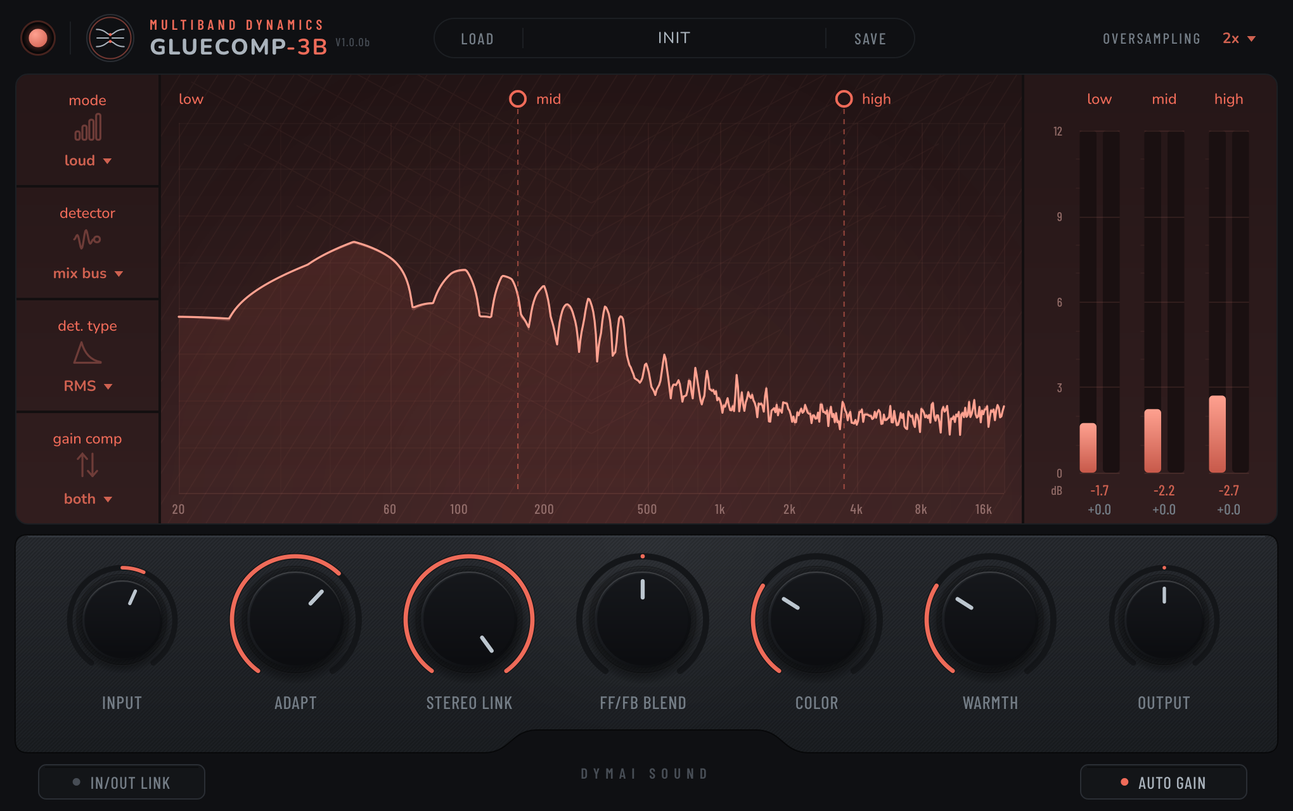Click the SAVE preset button

pos(870,39)
